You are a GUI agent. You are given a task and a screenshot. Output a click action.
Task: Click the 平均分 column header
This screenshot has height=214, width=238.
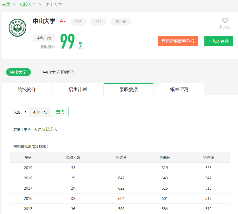pyautogui.click(x=121, y=158)
